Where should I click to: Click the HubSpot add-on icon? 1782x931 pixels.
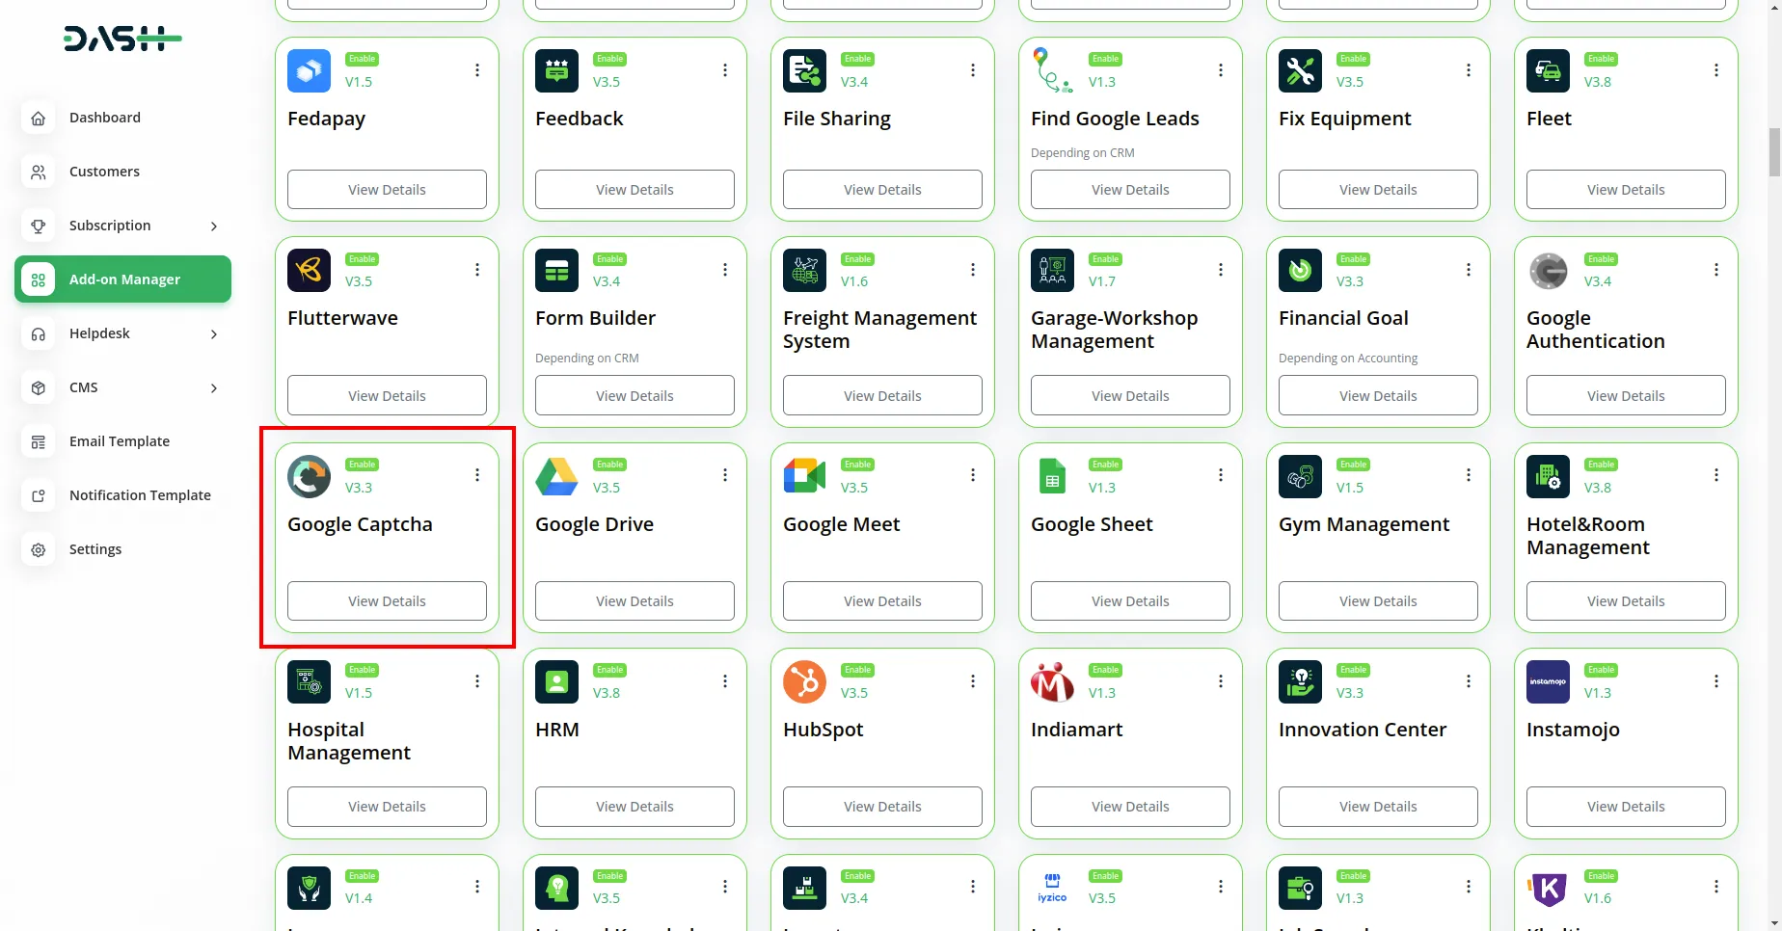[x=804, y=681]
